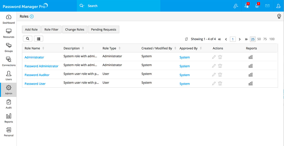Click edit pencil for Password Auditor

click(214, 75)
